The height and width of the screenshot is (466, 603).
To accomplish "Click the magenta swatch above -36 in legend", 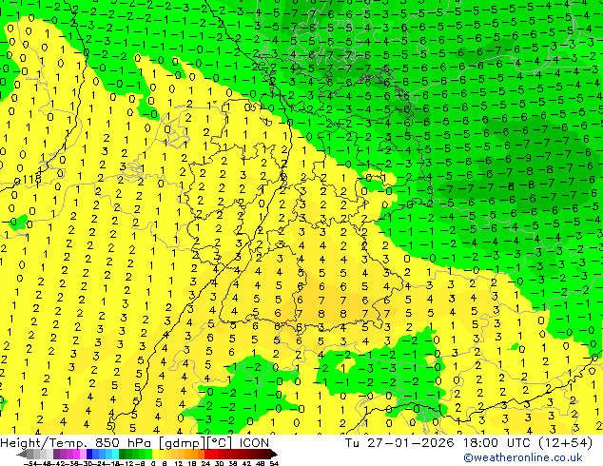I will click(x=76, y=455).
